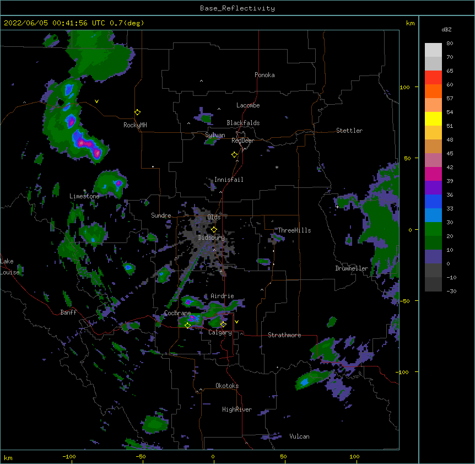
Task: Click the -50 tick on bottom axis
Action: point(141,456)
